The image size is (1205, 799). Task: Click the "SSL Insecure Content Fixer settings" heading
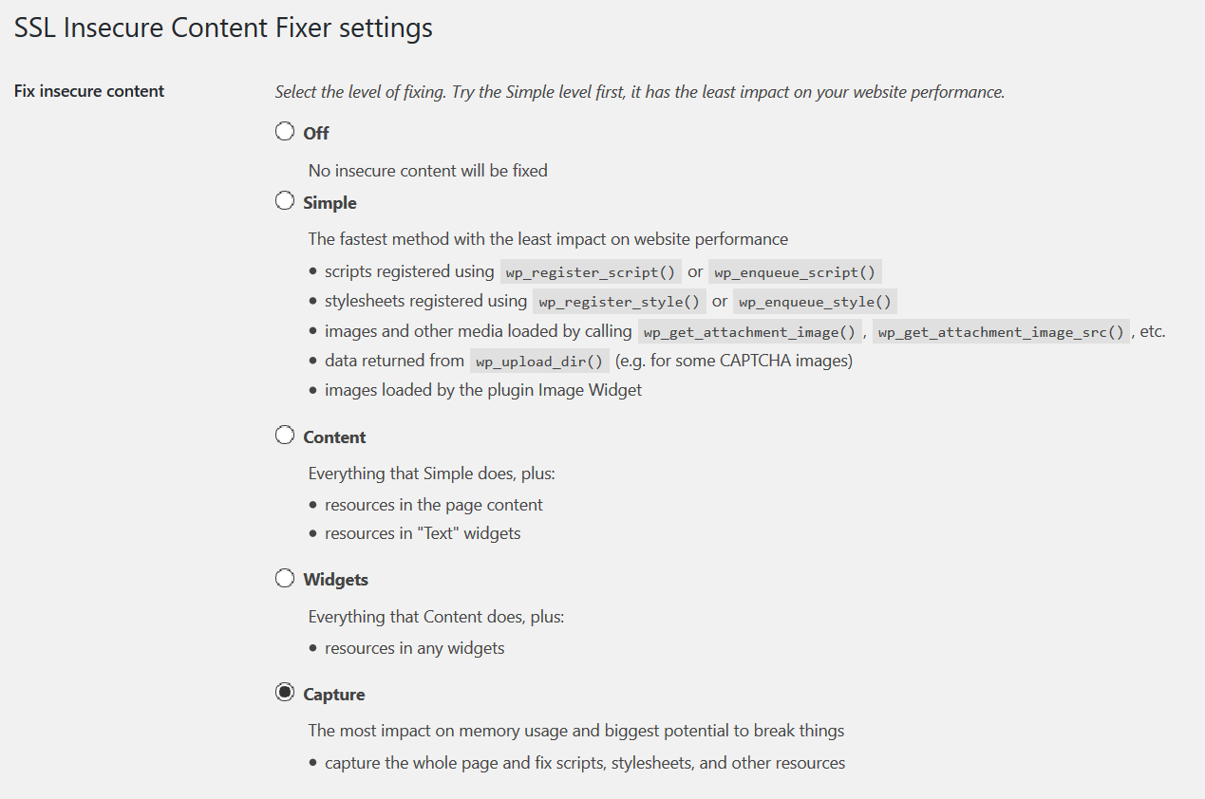pyautogui.click(x=223, y=28)
